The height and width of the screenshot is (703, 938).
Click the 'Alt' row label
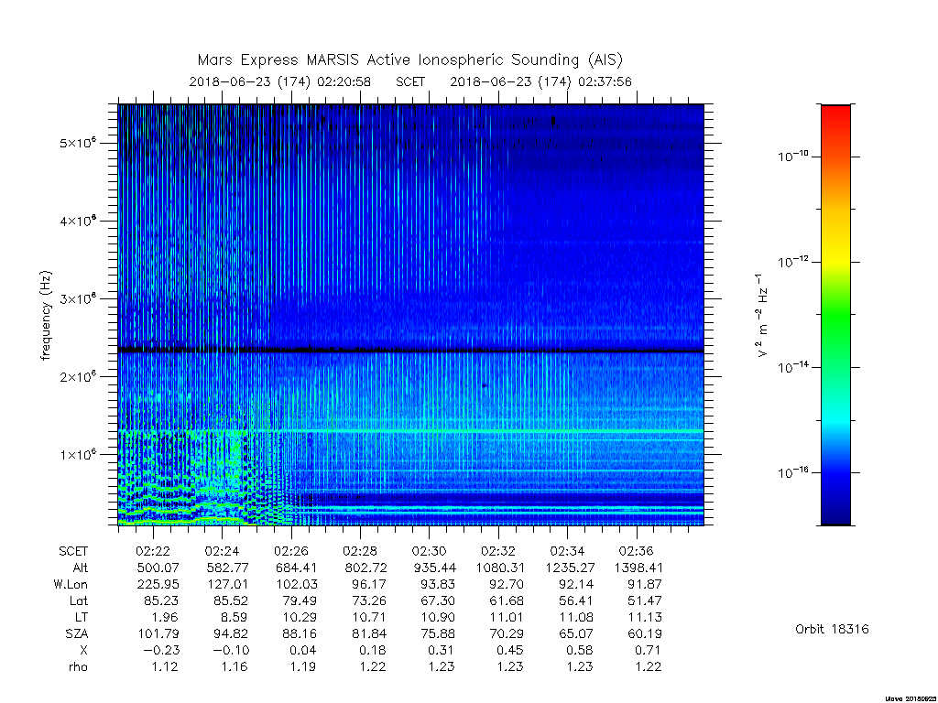tap(81, 568)
